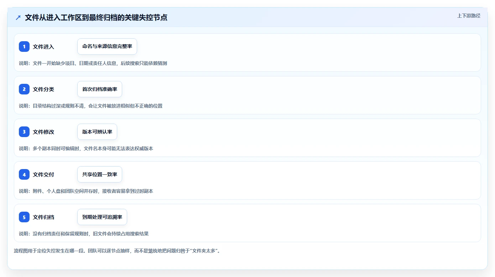Click the panel title 文件从进入工作区到最终归档的关键失控节点

tap(96, 17)
